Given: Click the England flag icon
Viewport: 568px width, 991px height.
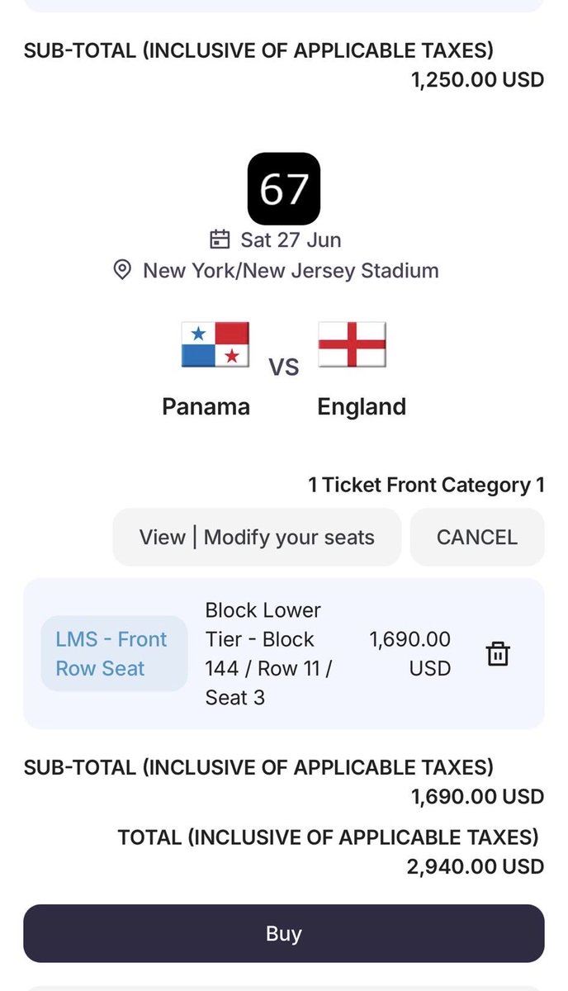Looking at the screenshot, I should click(352, 344).
